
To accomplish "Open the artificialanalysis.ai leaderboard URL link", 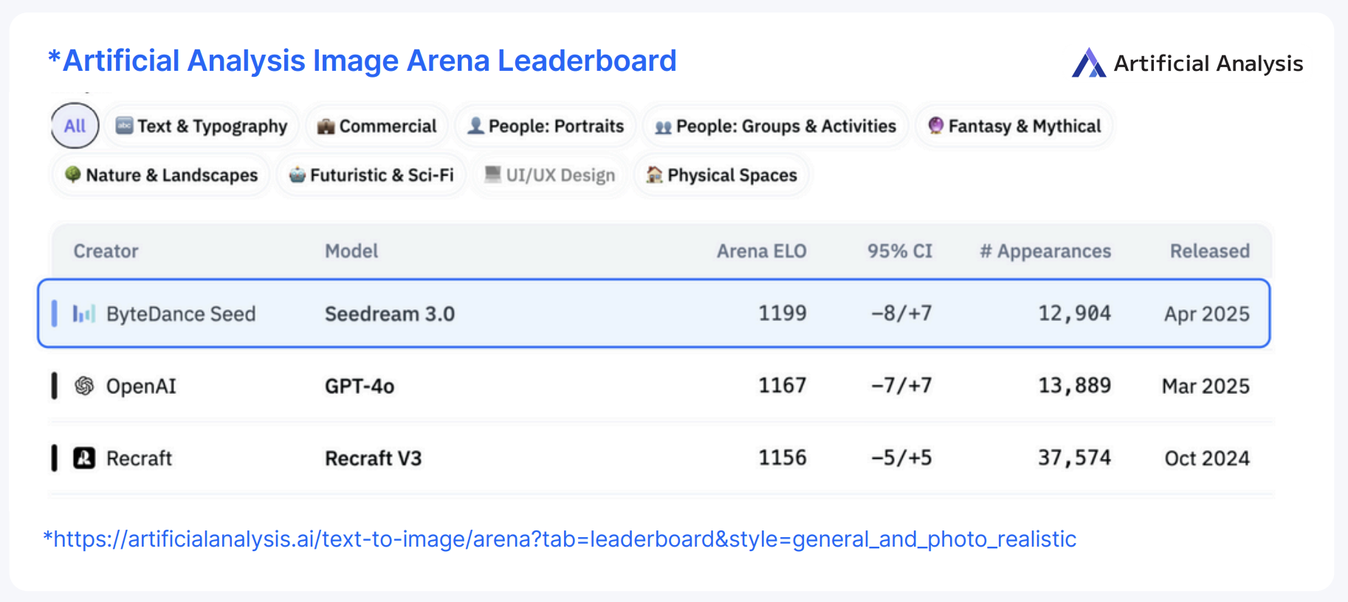I will click(560, 539).
